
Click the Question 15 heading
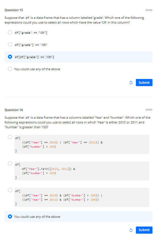pos(14,10)
